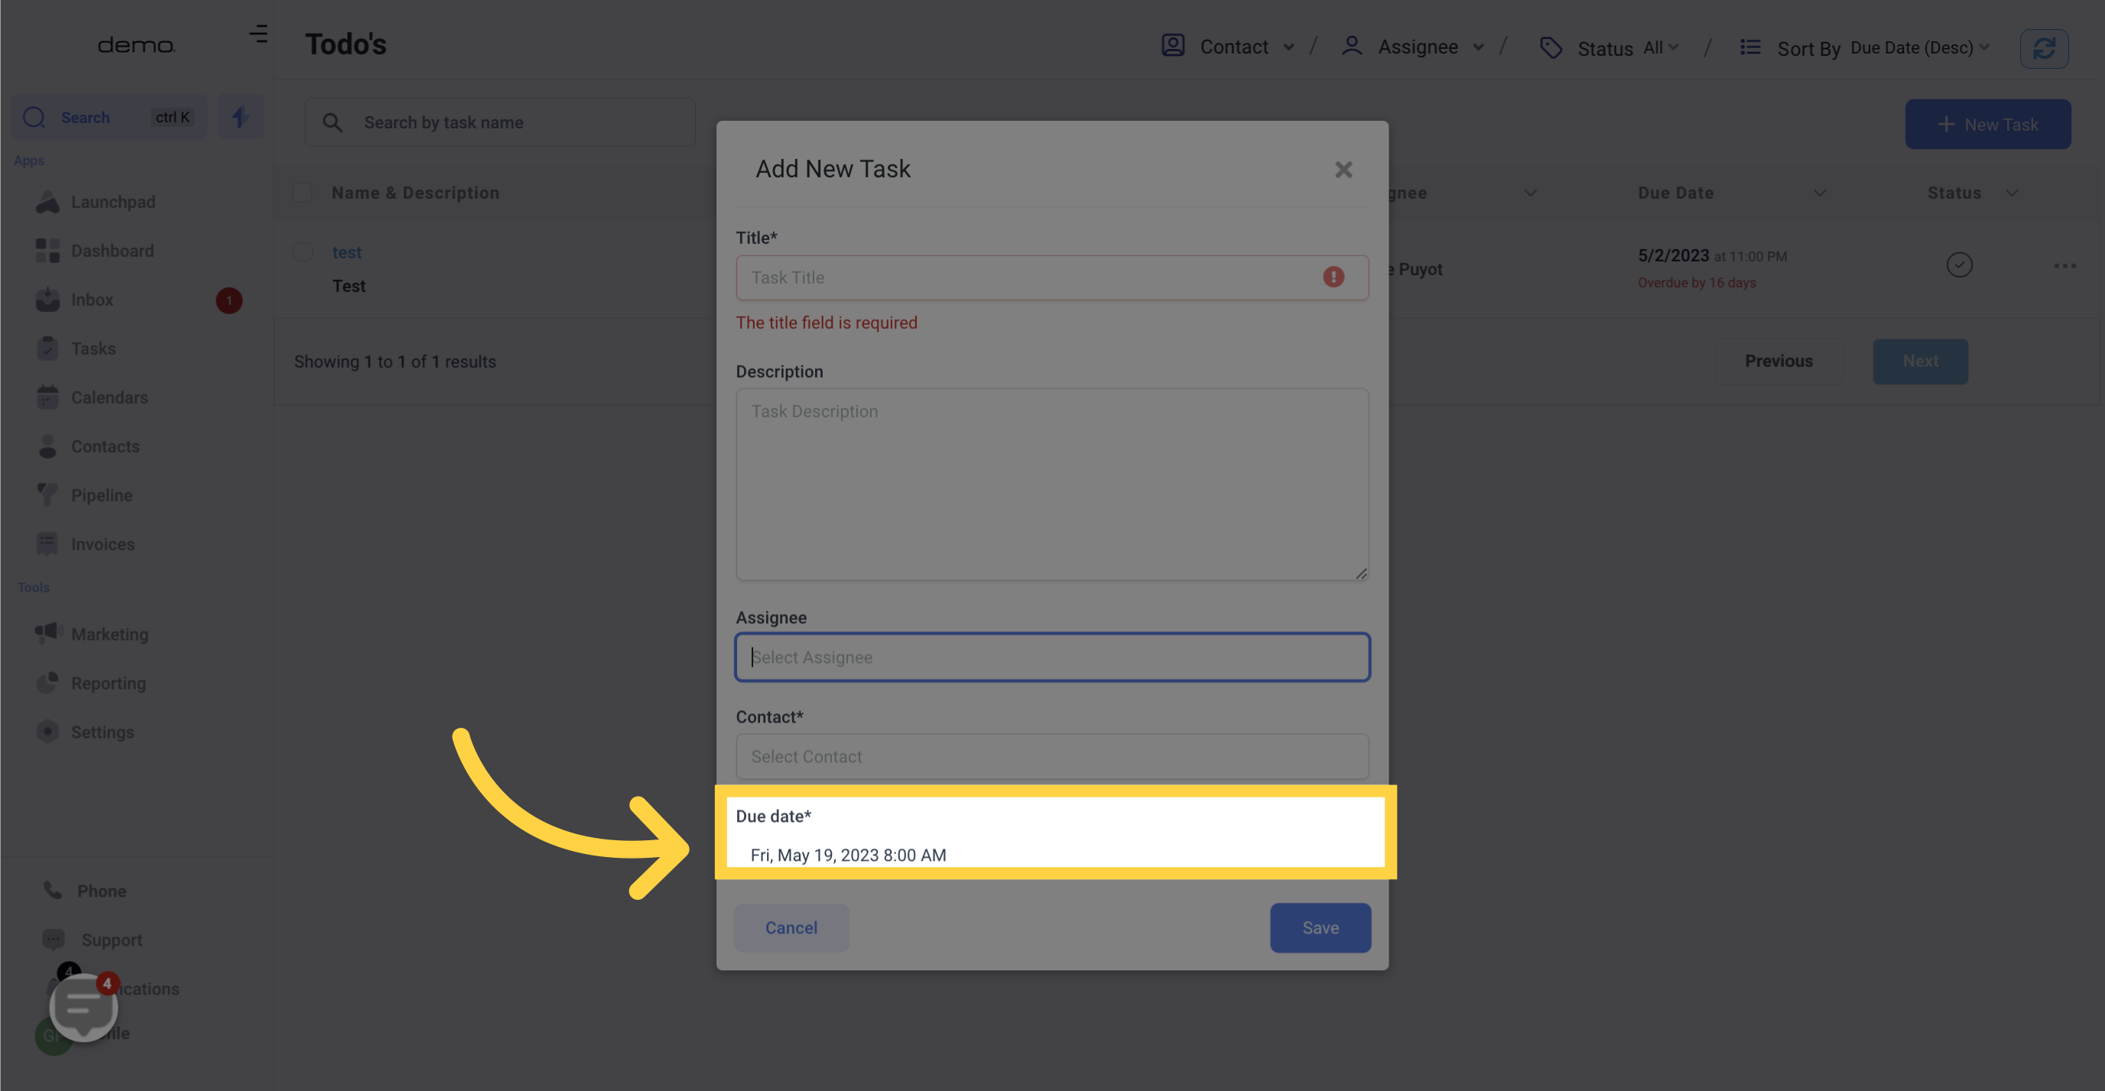
Task: Click the Phone handset icon
Action: pos(53,891)
